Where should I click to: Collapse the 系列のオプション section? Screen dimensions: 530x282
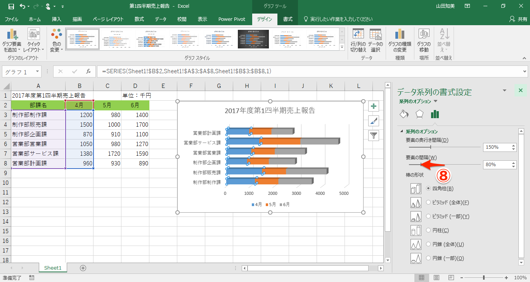[402, 132]
